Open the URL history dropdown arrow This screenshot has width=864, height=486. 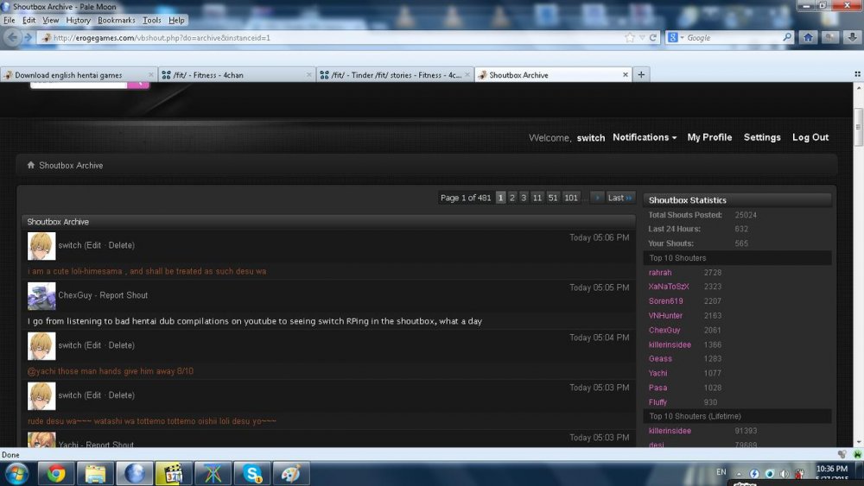(x=640, y=38)
